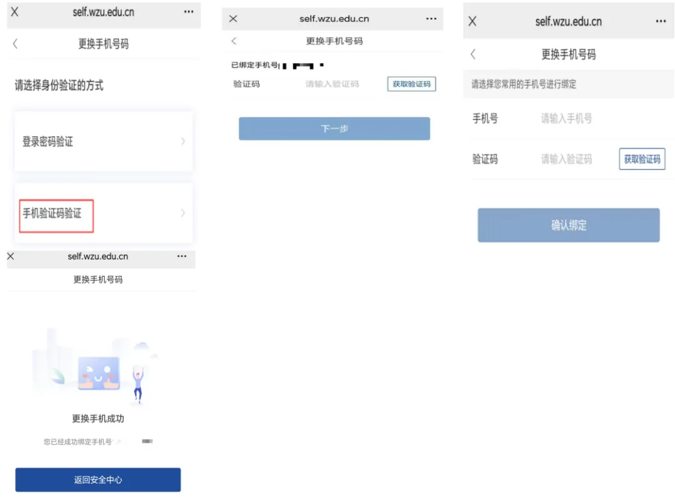Image resolution: width=675 pixels, height=497 pixels.
Task: Close the identity verification selection screen
Action: tap(14, 12)
